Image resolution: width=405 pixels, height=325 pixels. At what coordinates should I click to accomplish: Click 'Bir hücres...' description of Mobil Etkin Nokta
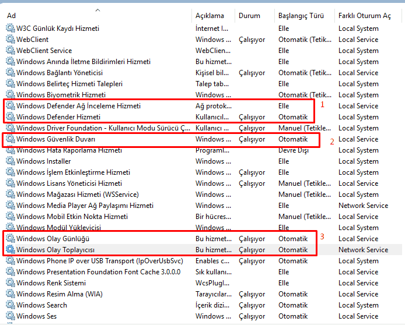coord(213,217)
